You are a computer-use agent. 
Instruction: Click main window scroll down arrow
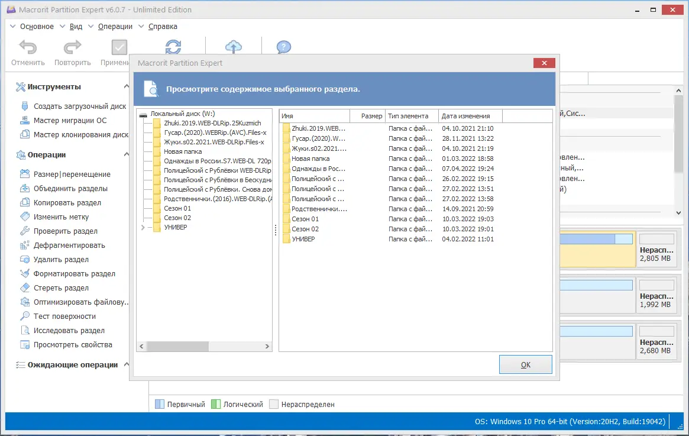pyautogui.click(x=678, y=213)
